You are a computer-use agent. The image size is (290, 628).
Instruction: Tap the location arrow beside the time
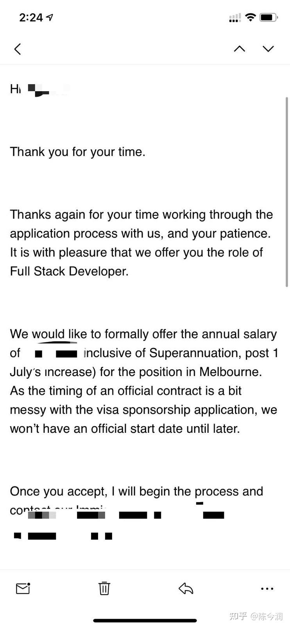click(50, 17)
